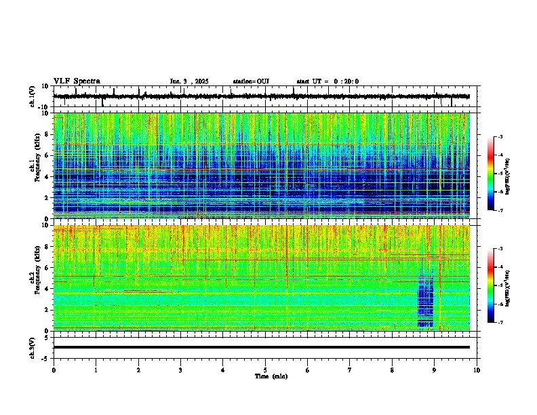The width and height of the screenshot is (537, 415).
Task: Click the ch.2 "Frequency (kHz)" axis label
Action: [37, 270]
